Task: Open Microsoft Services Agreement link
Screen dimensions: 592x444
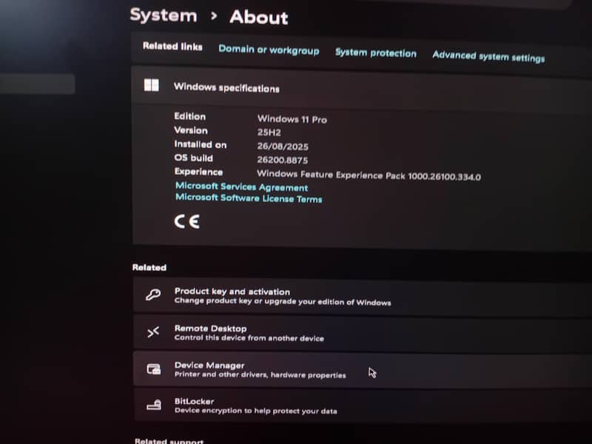Action: pyautogui.click(x=242, y=186)
